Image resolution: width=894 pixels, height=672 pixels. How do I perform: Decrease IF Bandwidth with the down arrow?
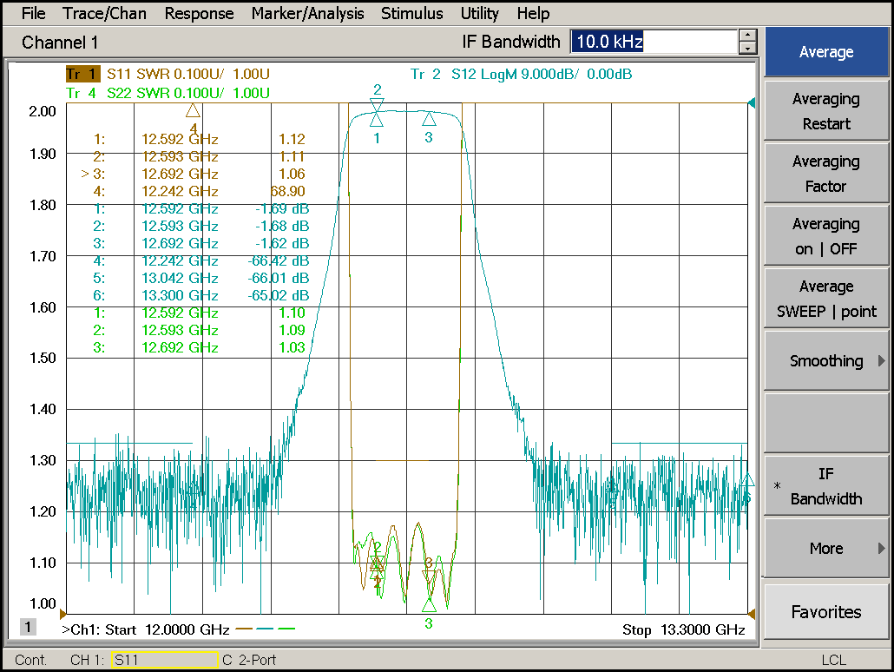pos(747,49)
